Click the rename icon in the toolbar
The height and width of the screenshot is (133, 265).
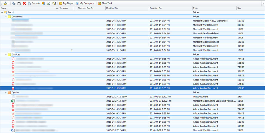pos(19,3)
